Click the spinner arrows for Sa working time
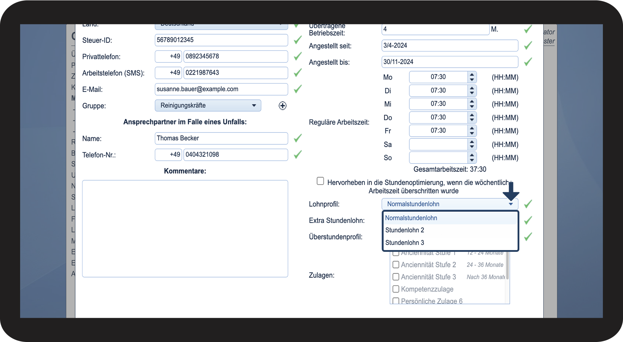Image resolution: width=623 pixels, height=342 pixels. (x=472, y=144)
